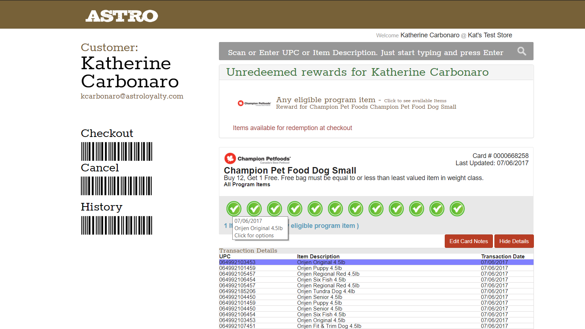
Task: Select the Checkout barcode
Action: pos(117,151)
